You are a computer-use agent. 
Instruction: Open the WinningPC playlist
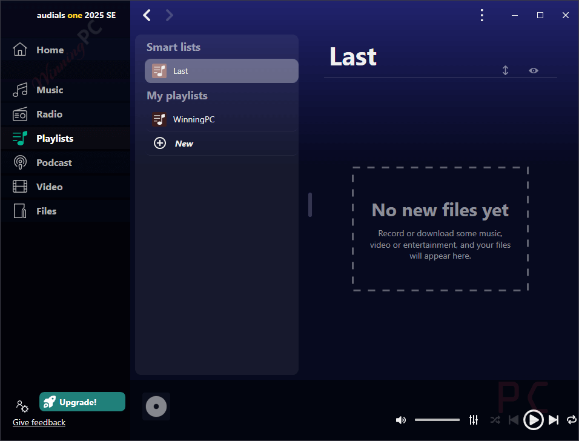[222, 119]
